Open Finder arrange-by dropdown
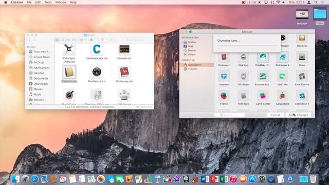Image resolution: width=329 pixels, height=185 pixels. point(83,40)
